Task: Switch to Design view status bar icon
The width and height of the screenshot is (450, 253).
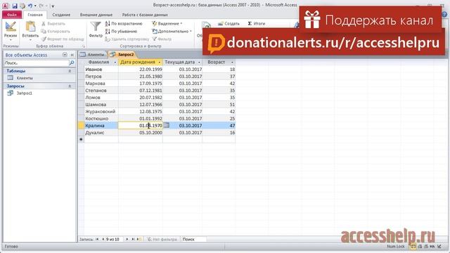Action: pos(439,247)
